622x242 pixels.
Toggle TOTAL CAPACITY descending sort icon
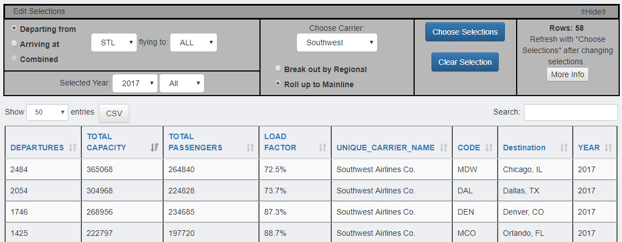pyautogui.click(x=154, y=148)
